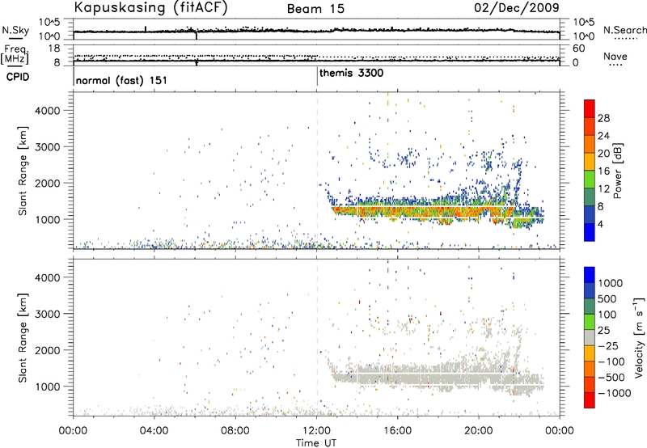Image resolution: width=647 pixels, height=448 pixels.
Task: Click the '16:00' time tick label
Action: click(x=397, y=431)
